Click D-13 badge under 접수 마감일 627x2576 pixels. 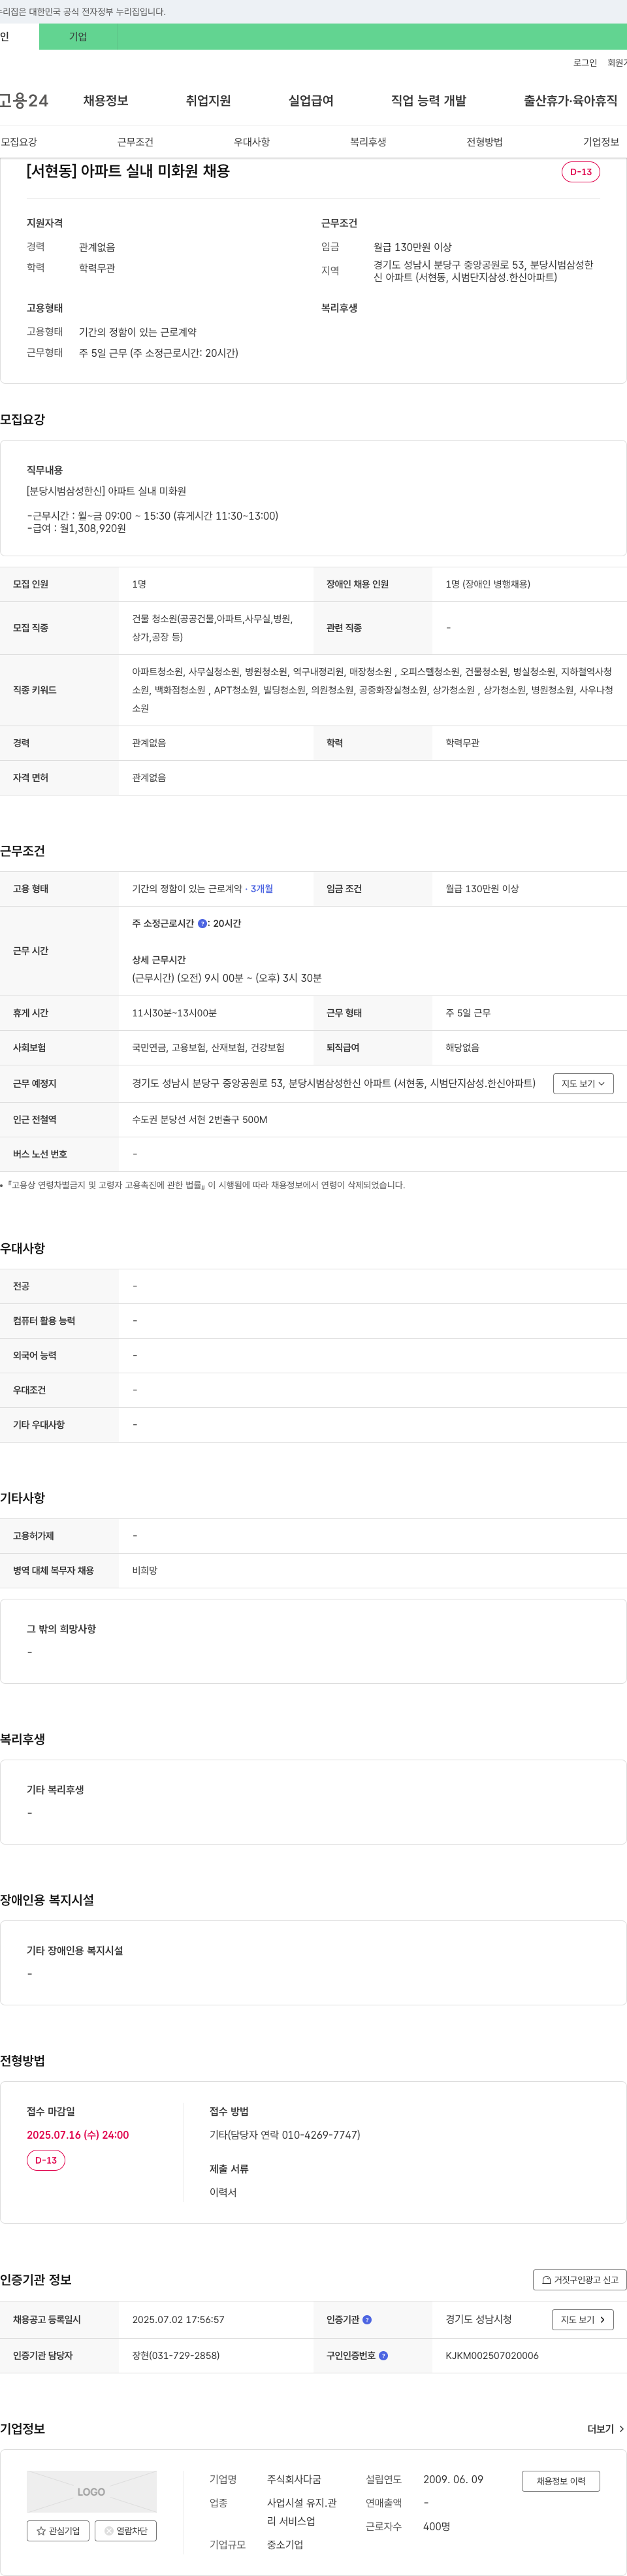click(46, 2160)
